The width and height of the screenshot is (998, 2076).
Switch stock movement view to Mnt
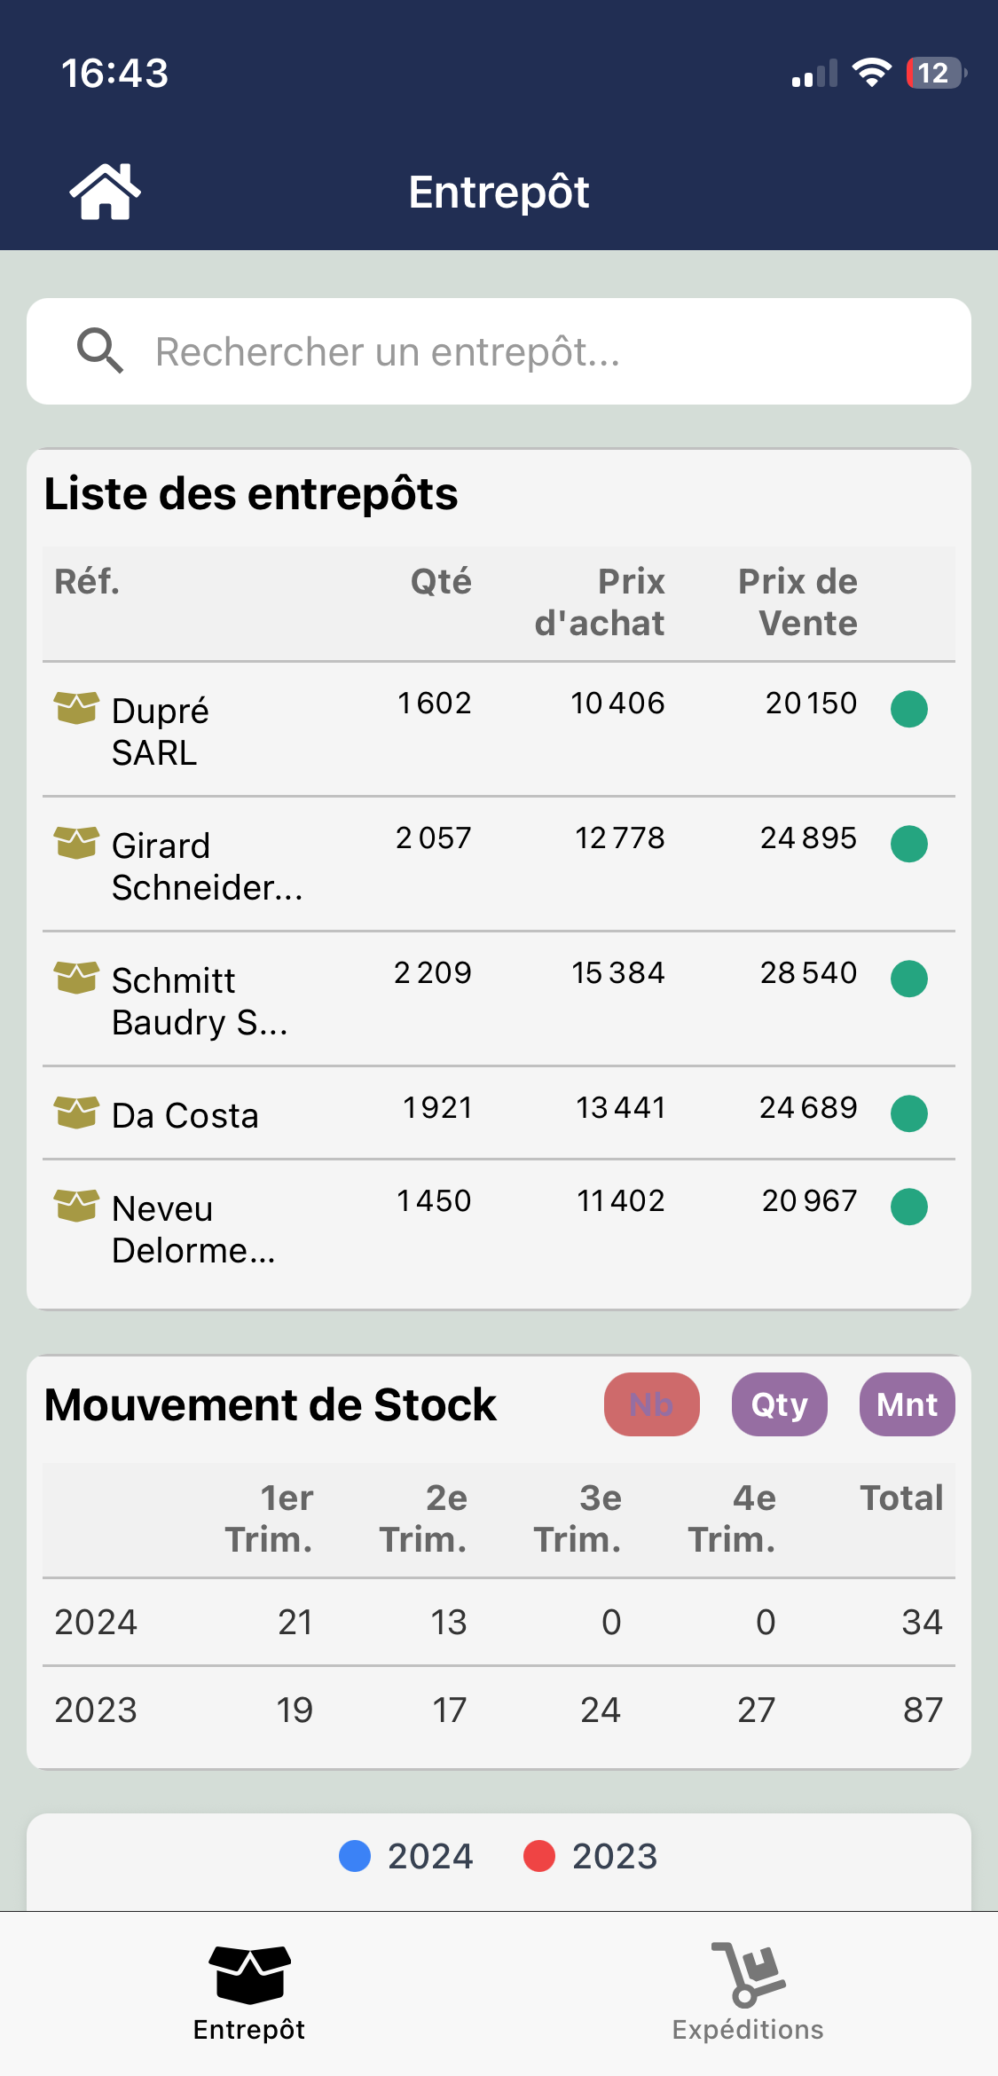907,1404
